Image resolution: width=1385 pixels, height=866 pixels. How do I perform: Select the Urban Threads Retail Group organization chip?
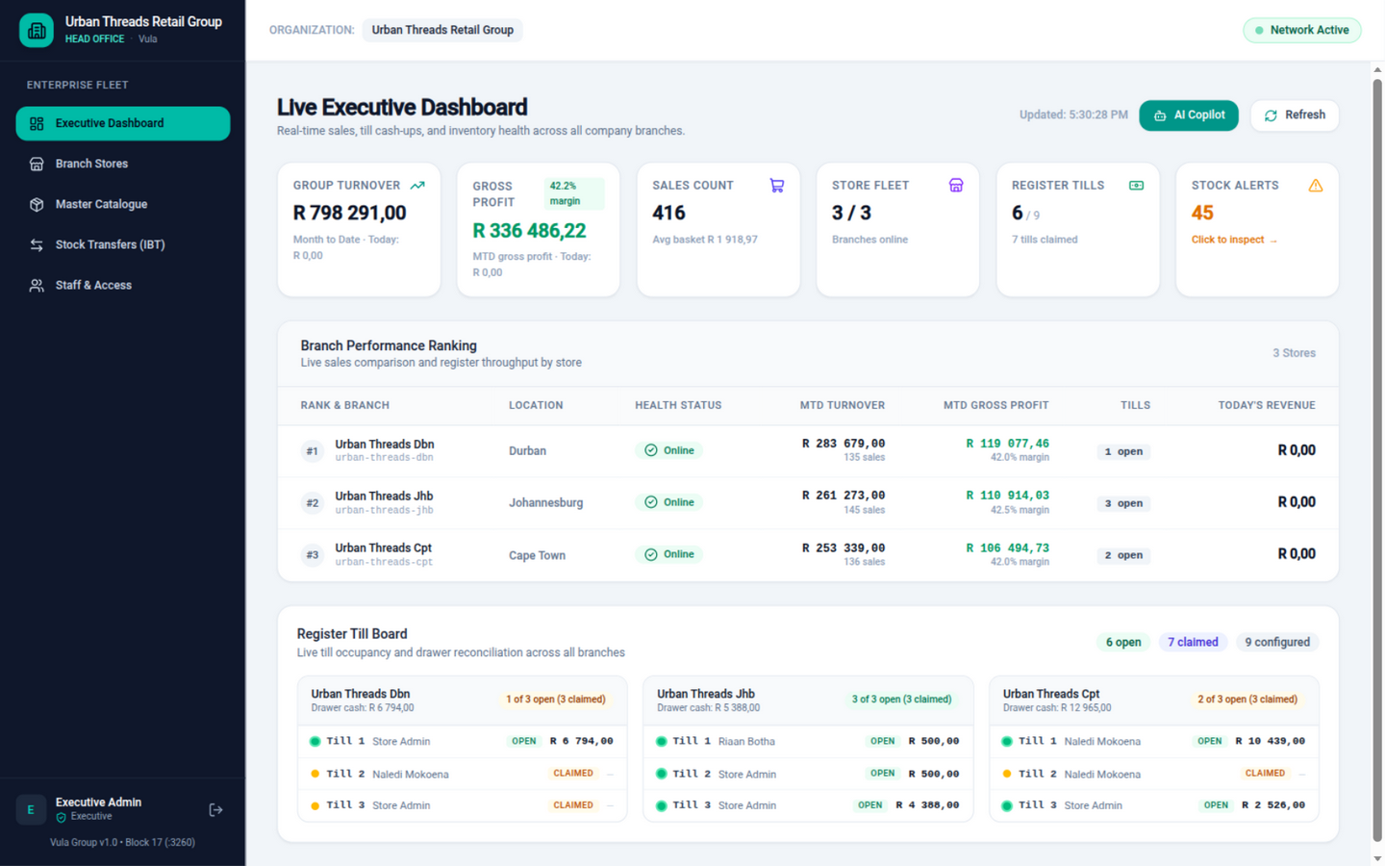(442, 30)
